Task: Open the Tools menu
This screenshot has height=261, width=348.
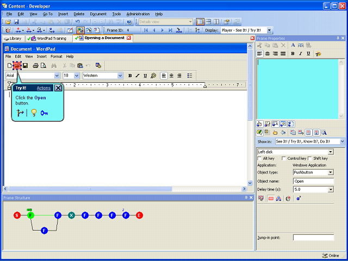Action: pos(116,14)
